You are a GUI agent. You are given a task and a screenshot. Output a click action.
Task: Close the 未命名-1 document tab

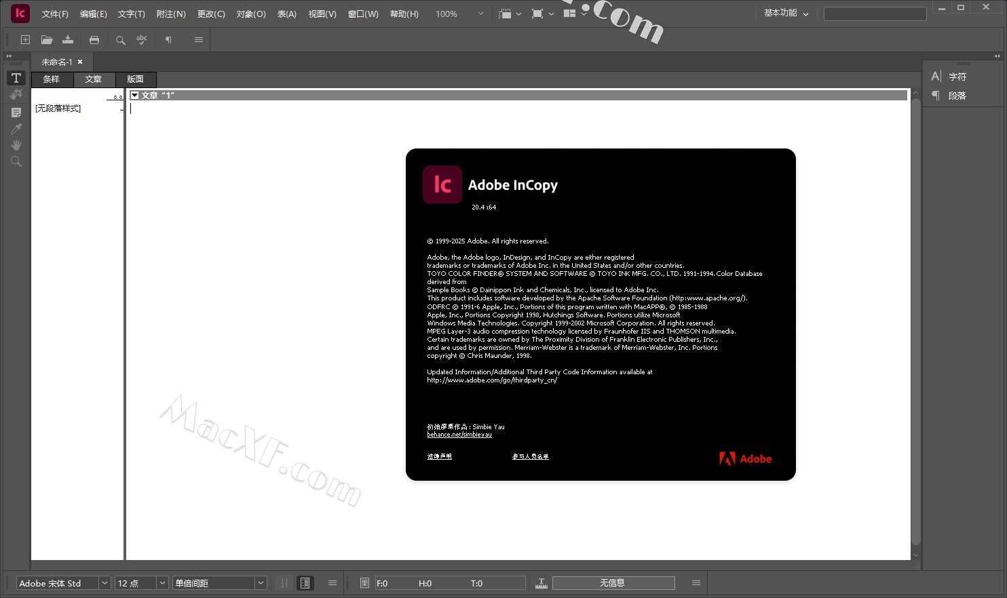[80, 62]
